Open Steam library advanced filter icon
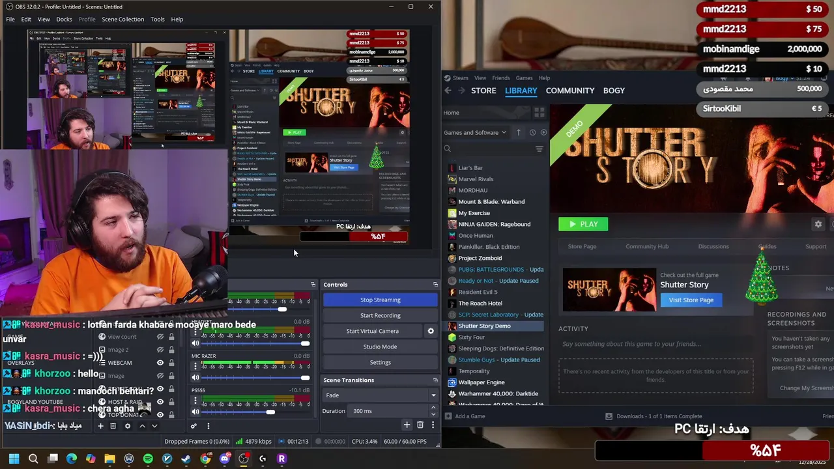834x469 pixels. coord(539,149)
